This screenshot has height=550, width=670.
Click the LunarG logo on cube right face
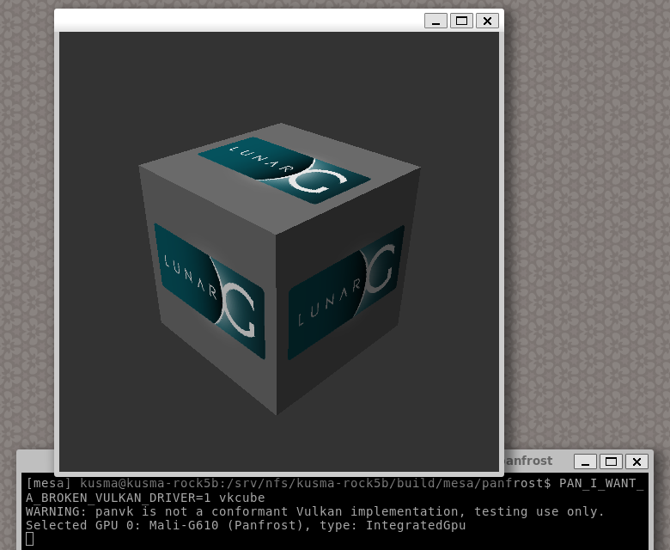pos(346,293)
